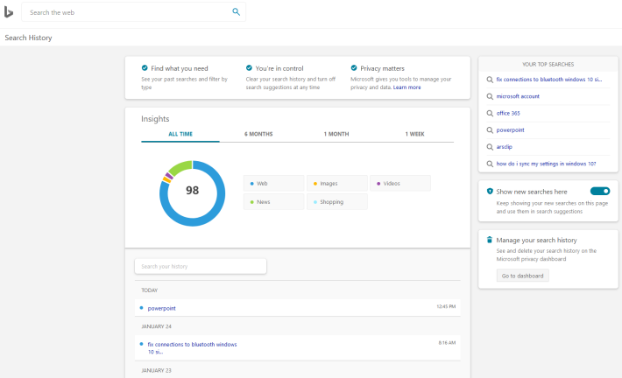Click the Bing logo icon

point(9,12)
